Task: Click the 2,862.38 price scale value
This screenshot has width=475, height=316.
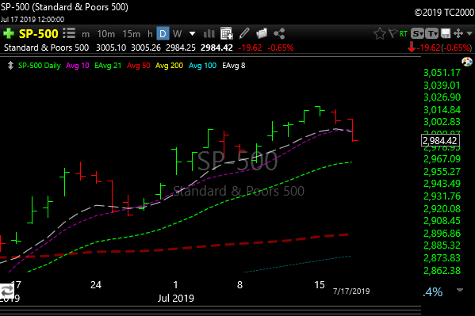Action: [442, 270]
